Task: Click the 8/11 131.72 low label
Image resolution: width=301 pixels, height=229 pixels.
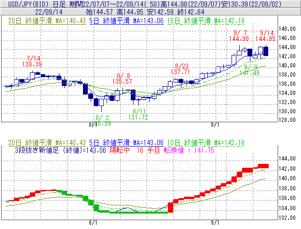Action: pyautogui.click(x=138, y=114)
